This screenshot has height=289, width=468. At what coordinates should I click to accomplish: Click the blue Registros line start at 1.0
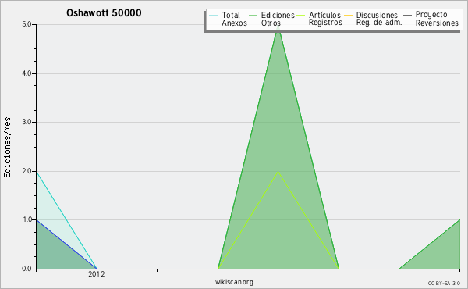coord(37,220)
